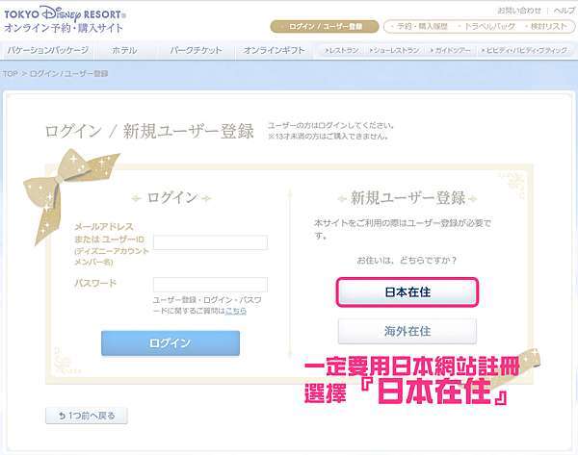This screenshot has height=455, width=578.
Task: Click the ログイン panel heading
Action: pos(171,198)
